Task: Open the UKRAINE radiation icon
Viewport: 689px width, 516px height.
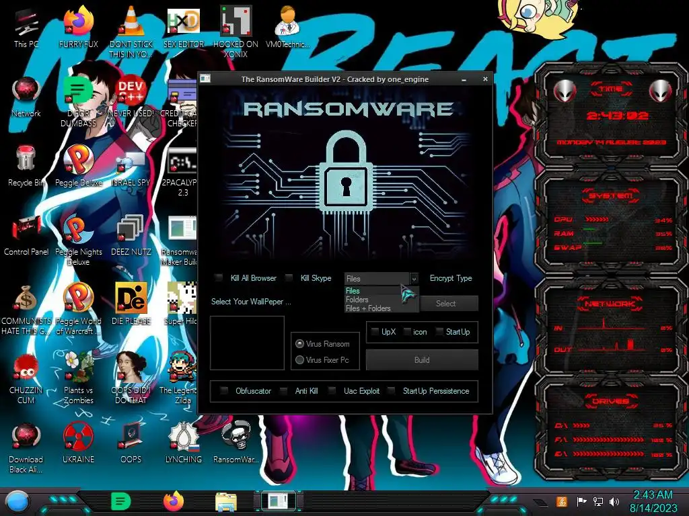Action: pyautogui.click(x=78, y=442)
